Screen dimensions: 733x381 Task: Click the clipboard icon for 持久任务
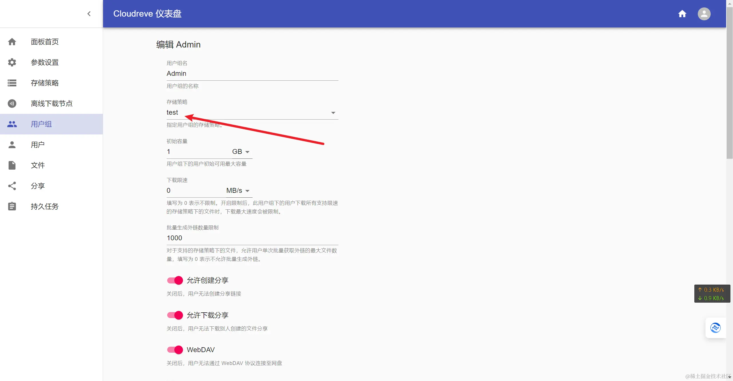tap(12, 207)
